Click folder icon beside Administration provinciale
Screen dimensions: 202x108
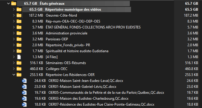19,33
